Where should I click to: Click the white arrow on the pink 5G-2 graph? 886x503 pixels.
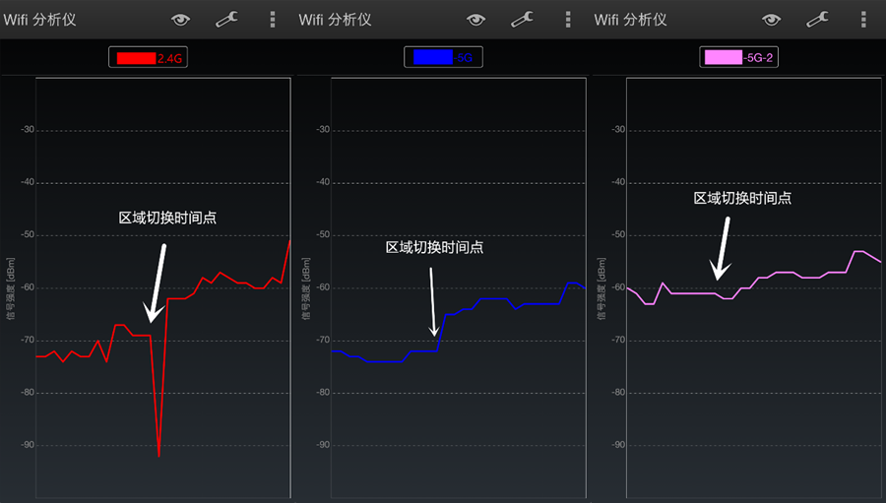(x=724, y=248)
